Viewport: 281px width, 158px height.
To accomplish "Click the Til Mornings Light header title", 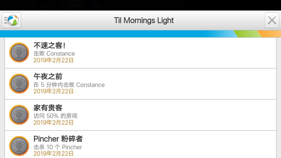I will click(x=144, y=20).
